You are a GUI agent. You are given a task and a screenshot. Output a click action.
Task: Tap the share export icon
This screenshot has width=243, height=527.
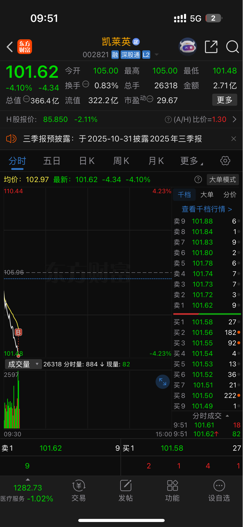pyautogui.click(x=211, y=47)
